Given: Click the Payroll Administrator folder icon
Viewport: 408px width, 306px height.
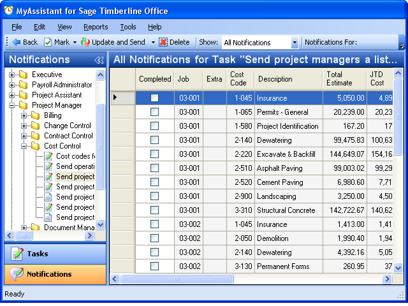Looking at the screenshot, I should (24, 85).
